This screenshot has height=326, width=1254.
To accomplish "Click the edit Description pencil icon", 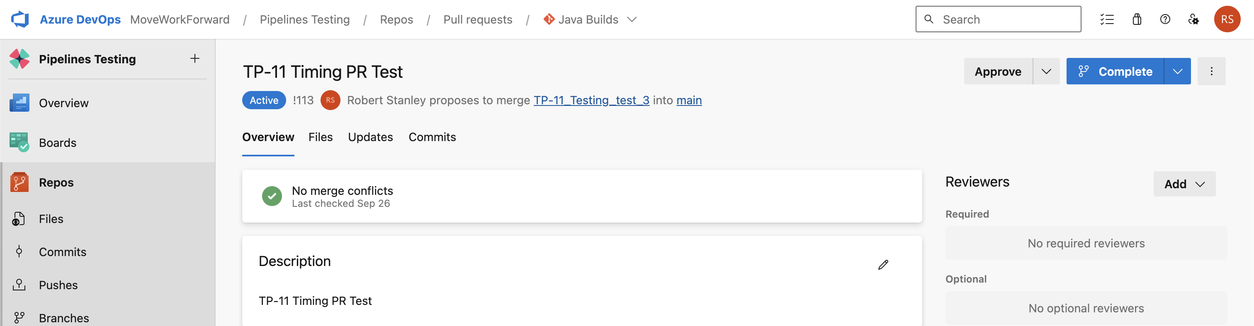I will [883, 265].
